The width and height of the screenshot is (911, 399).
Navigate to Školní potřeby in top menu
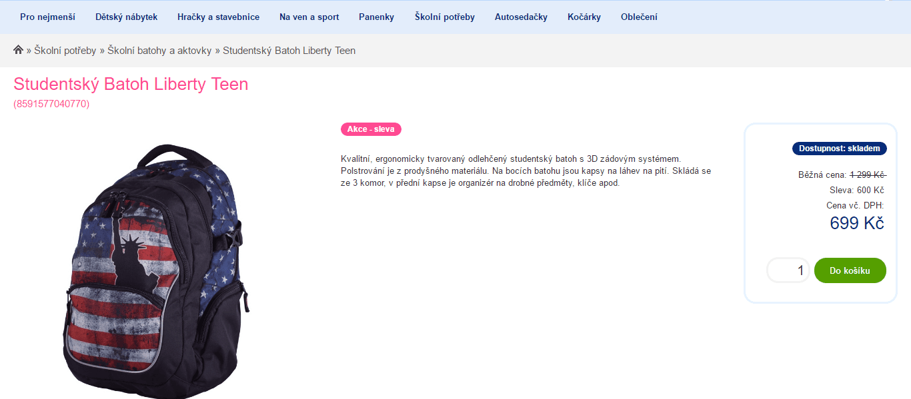point(444,17)
